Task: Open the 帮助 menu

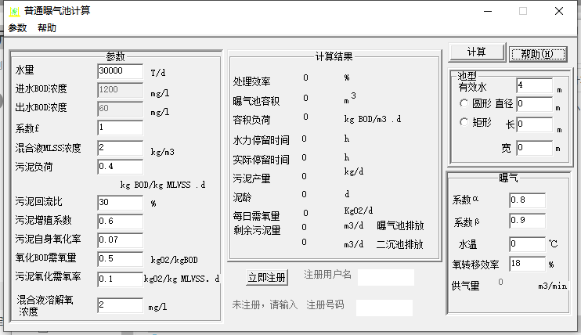Action: (x=47, y=28)
